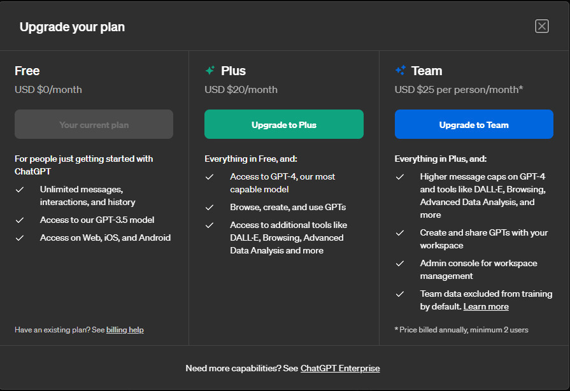Click checkmark beside Team data excluded
Image resolution: width=570 pixels, height=391 pixels.
(x=400, y=294)
